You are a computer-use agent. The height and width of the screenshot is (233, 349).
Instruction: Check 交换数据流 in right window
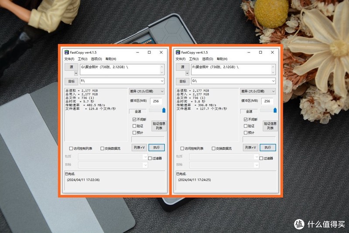(x=213, y=148)
